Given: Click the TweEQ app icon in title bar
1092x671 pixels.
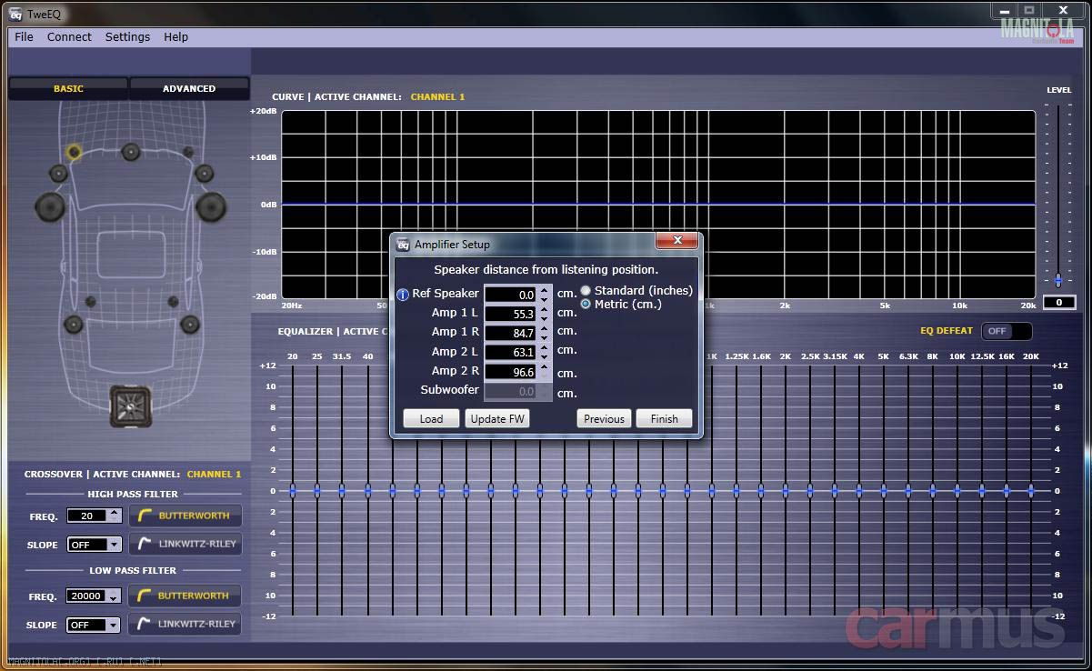Looking at the screenshot, I should click(x=15, y=13).
